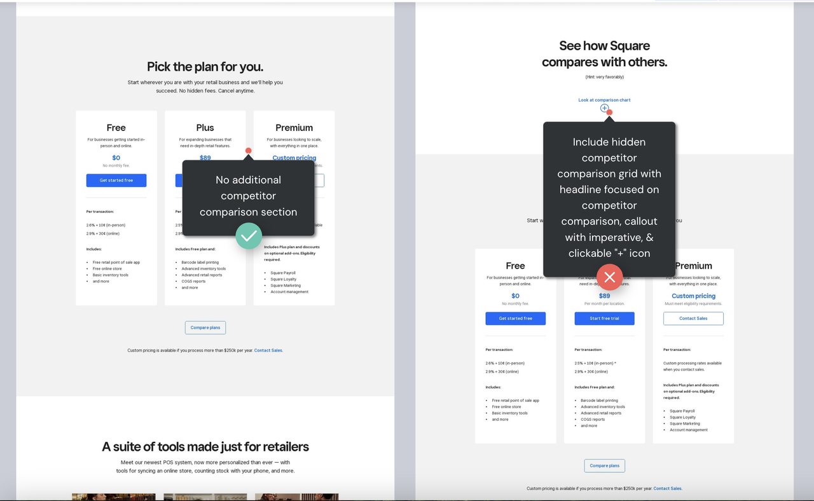Click 'Get started free' in left page
This screenshot has width=814, height=501.
click(116, 181)
